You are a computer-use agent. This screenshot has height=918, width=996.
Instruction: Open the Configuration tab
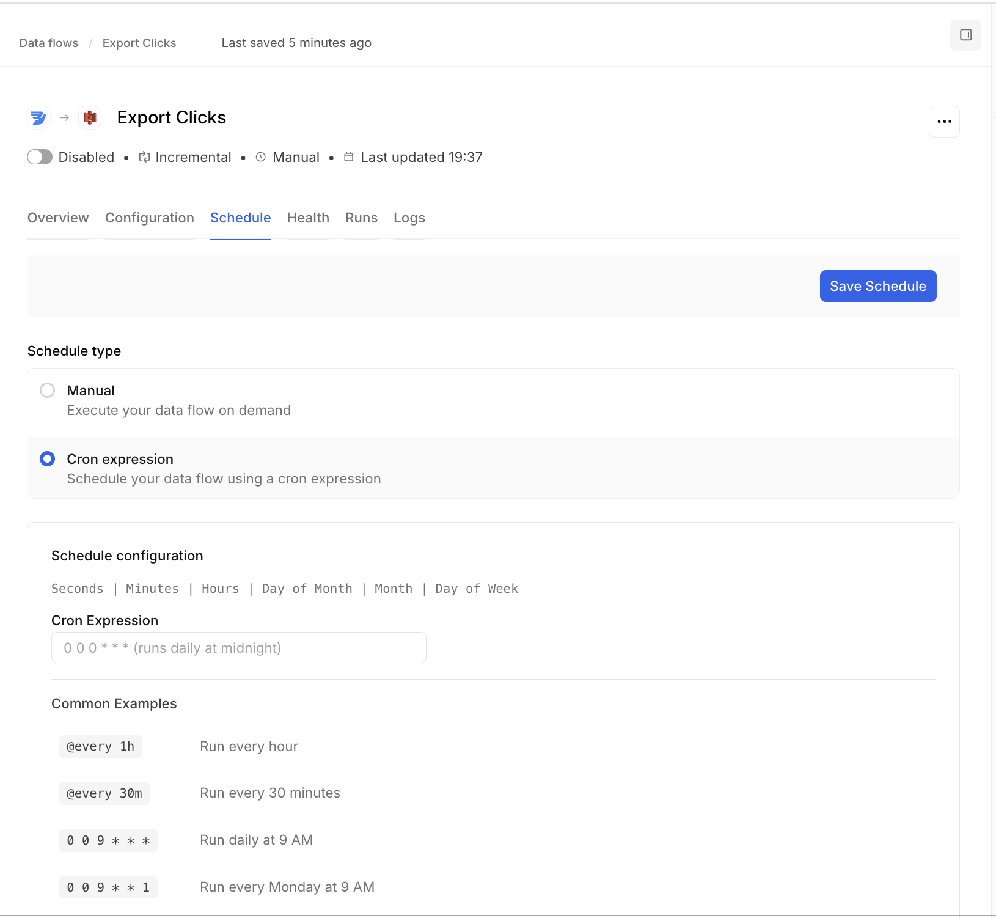pyautogui.click(x=150, y=218)
